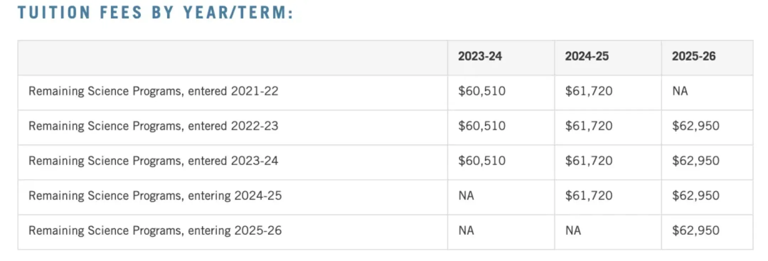Select the "entered 2022-23" row label
The image size is (768, 261).
click(x=153, y=126)
